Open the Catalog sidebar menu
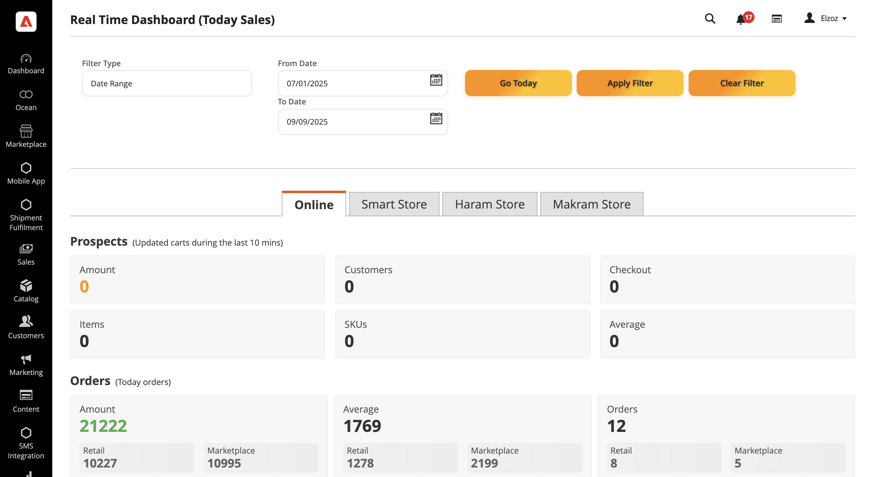 click(x=26, y=291)
